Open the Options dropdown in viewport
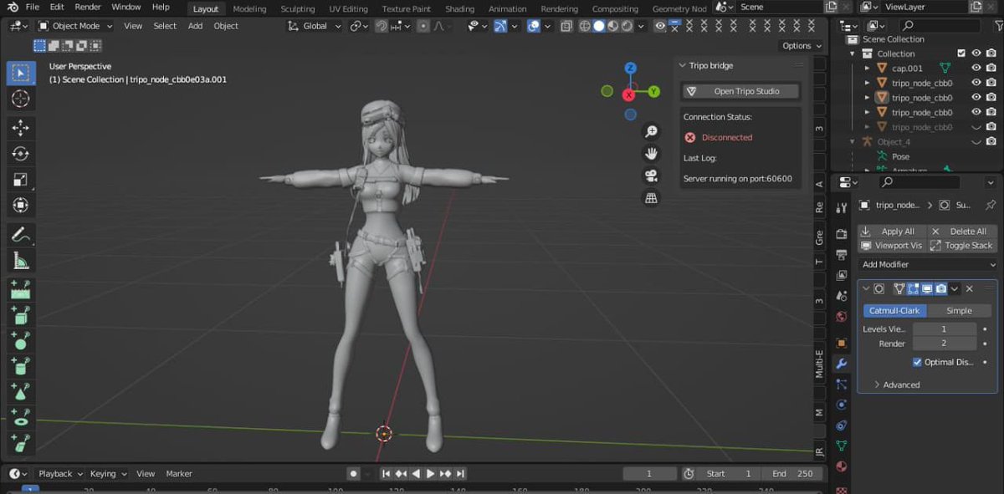The height and width of the screenshot is (494, 1004). (802, 46)
